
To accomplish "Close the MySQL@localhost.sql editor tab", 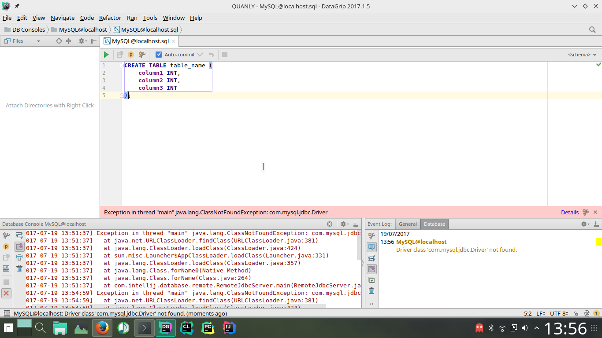I will tap(174, 41).
